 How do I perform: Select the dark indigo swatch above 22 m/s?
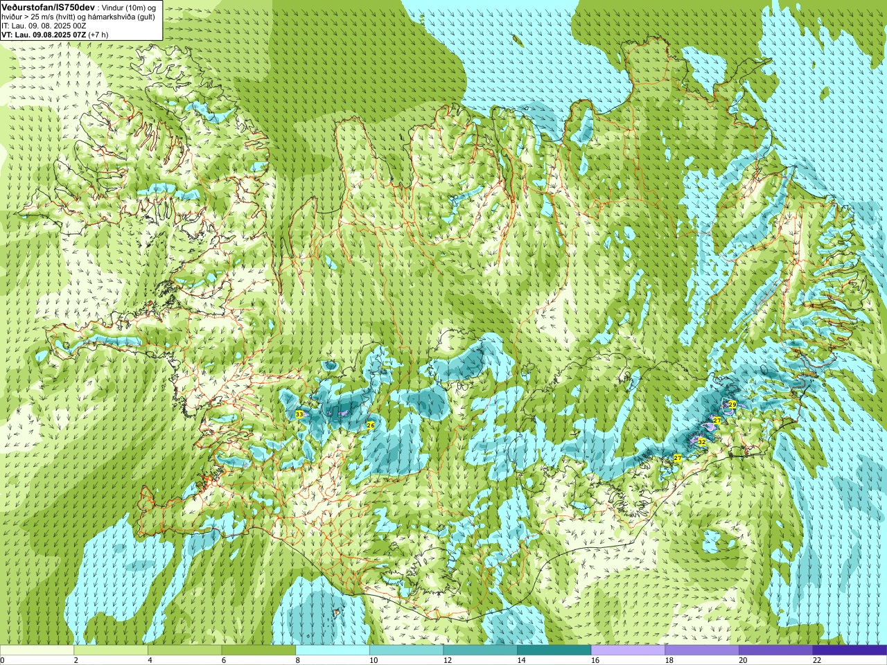[850, 650]
